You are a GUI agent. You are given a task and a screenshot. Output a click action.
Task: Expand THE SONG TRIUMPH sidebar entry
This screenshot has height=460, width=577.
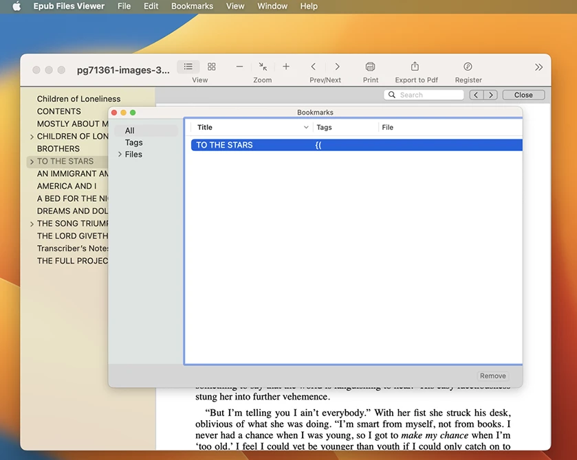click(x=30, y=223)
